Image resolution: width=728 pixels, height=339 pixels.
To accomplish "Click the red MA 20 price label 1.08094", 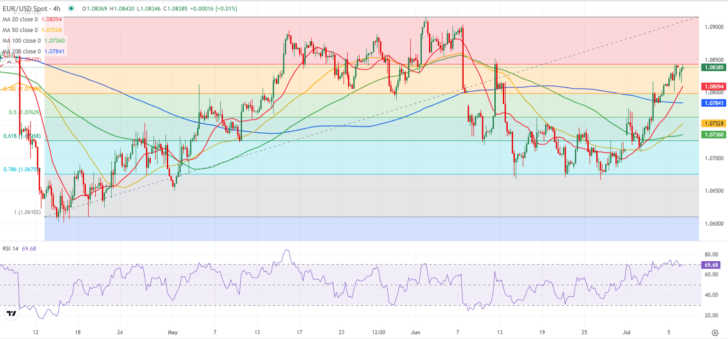I will [713, 87].
